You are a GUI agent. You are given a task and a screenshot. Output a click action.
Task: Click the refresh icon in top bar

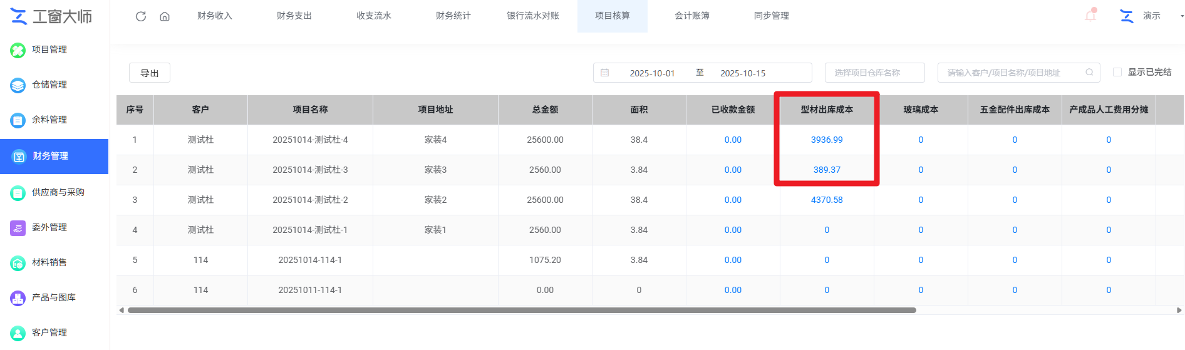click(x=141, y=16)
